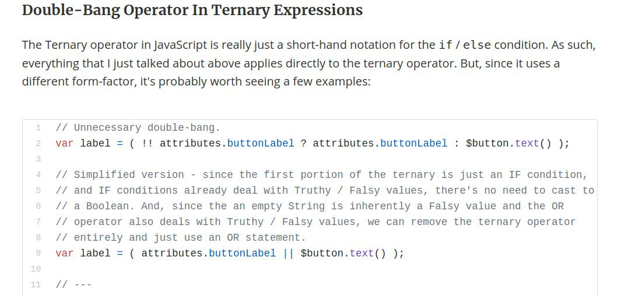Click the "var" keyword on line 2
The width and height of the screenshot is (628, 296).
tap(65, 143)
